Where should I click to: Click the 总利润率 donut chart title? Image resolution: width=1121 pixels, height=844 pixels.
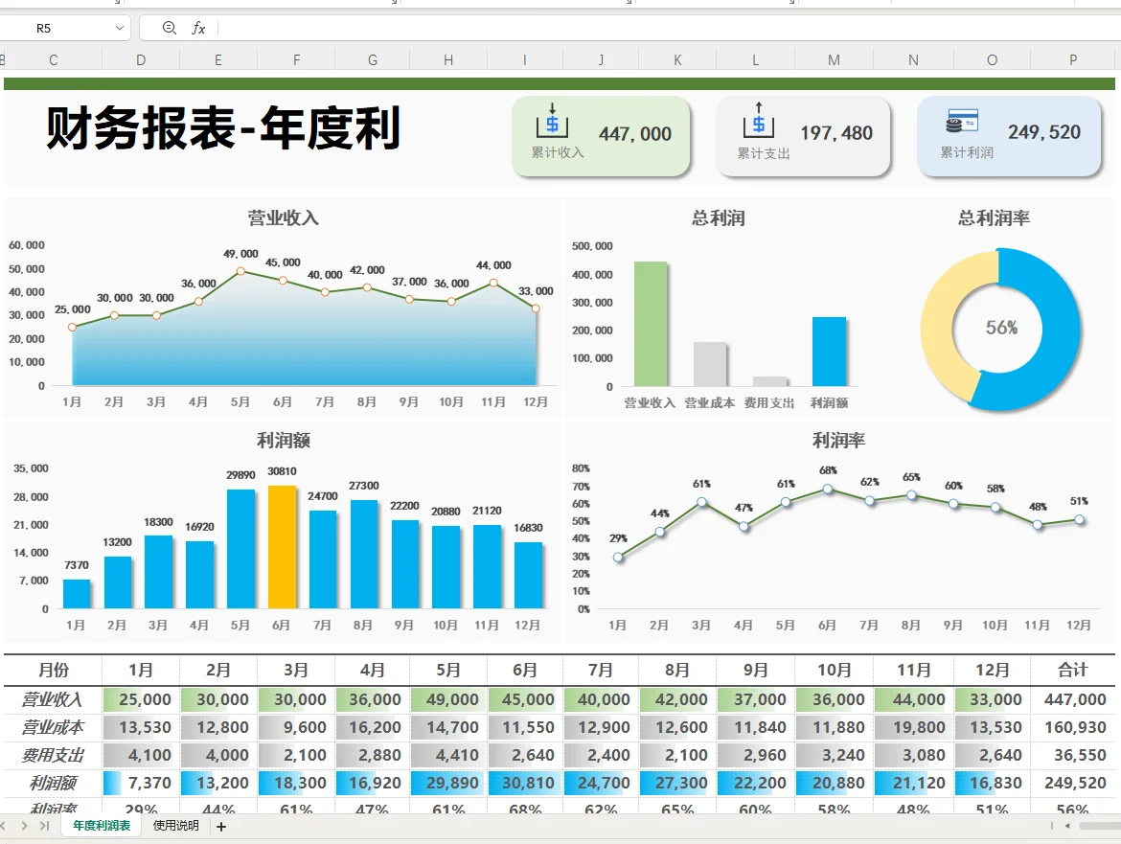point(994,218)
